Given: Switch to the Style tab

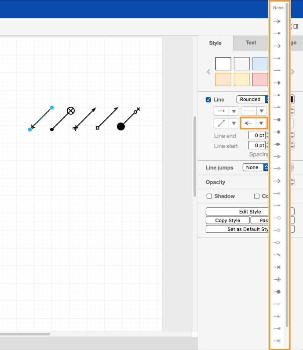Looking at the screenshot, I should point(215,43).
